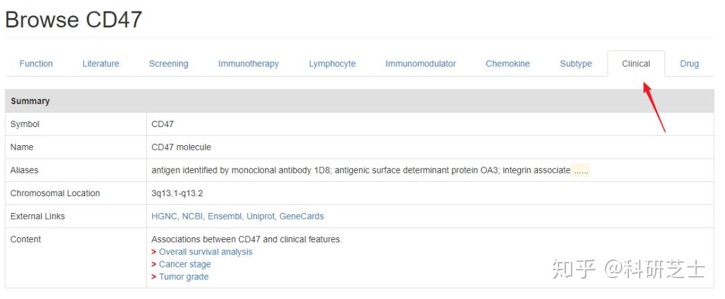Screen dimensions: 725x299
Task: Open the Immunomodulator tab
Action: [x=420, y=64]
